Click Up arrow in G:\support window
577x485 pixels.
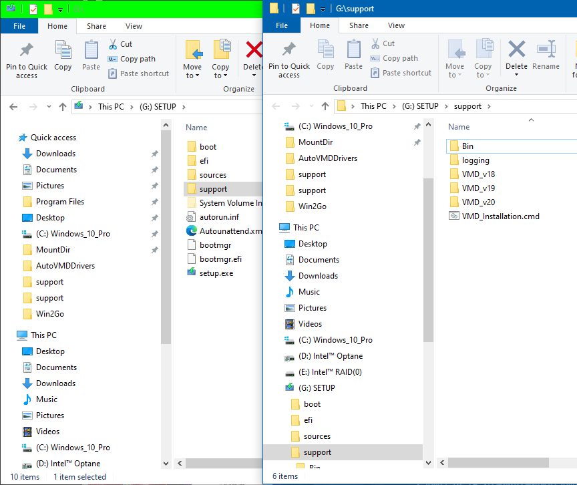pos(325,106)
